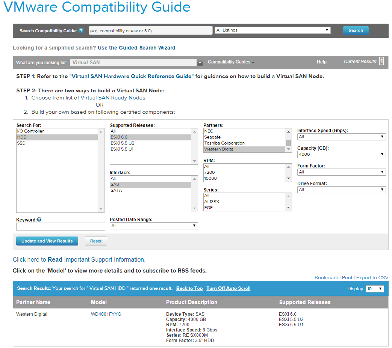The height and width of the screenshot is (348, 392).
Task: Select SATA in the Interface list
Action: point(151,190)
